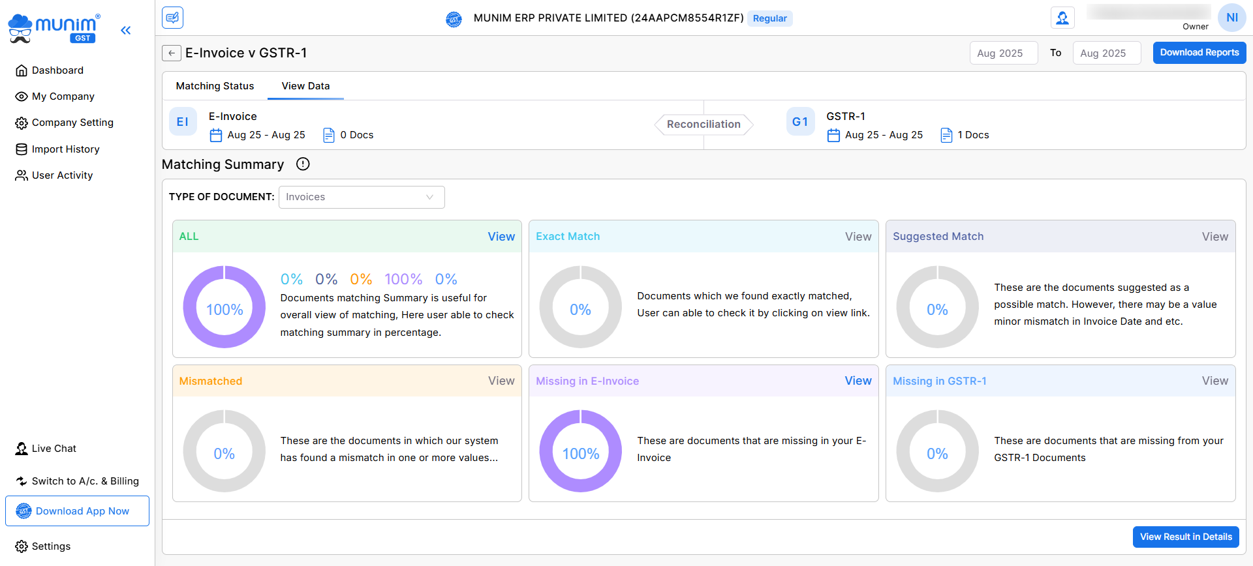The image size is (1253, 566).
Task: Click View link on Mismatched card
Action: [501, 381]
